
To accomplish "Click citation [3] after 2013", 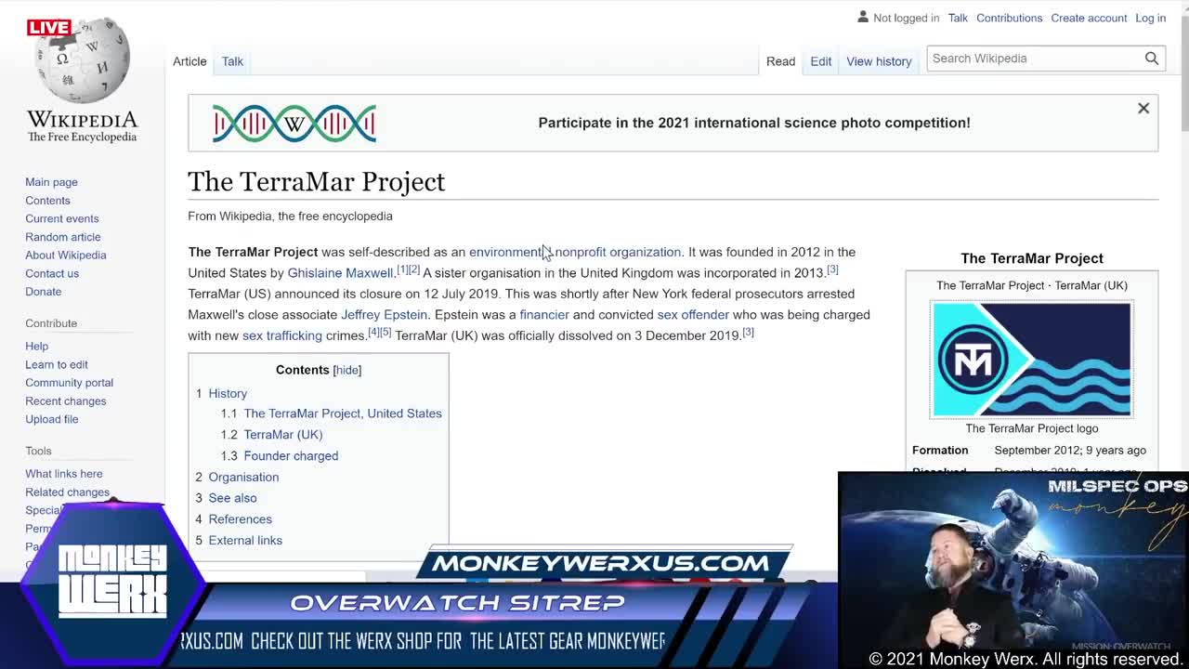I will pyautogui.click(x=832, y=269).
